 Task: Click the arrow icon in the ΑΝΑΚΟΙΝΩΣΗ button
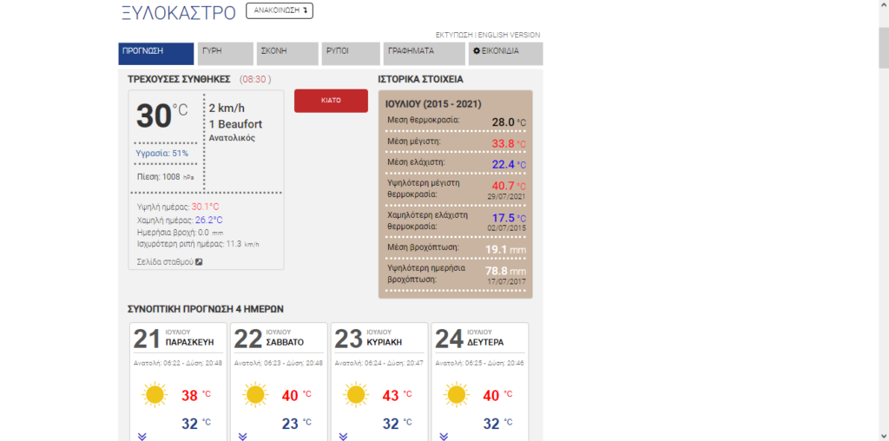click(306, 10)
